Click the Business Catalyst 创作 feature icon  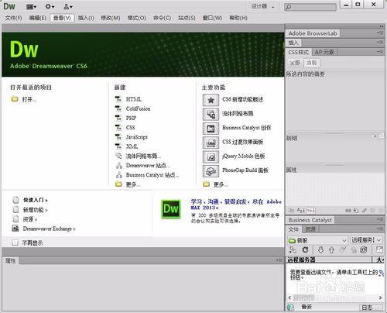point(211,129)
